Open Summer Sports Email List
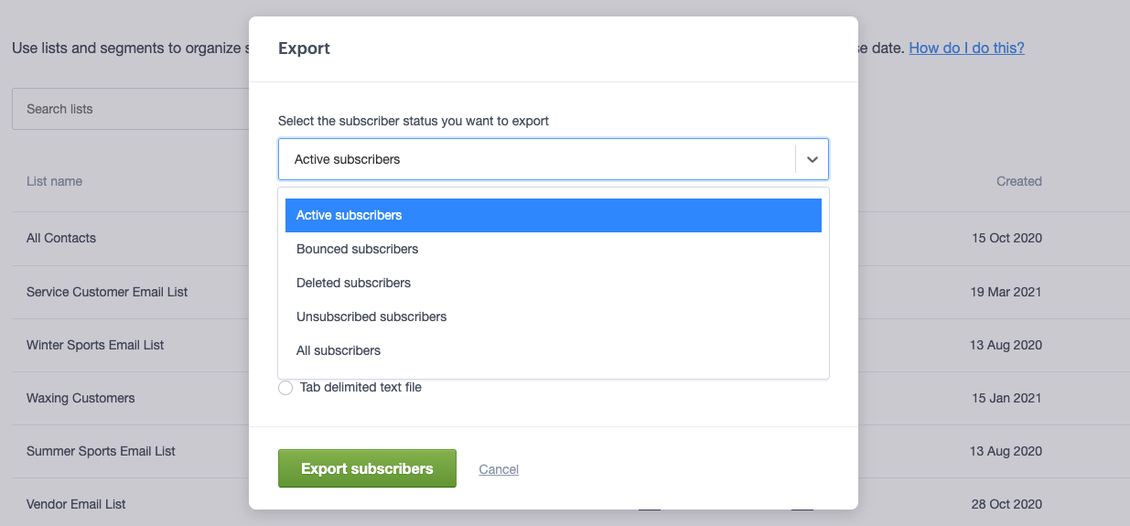1130x526 pixels. 101,451
